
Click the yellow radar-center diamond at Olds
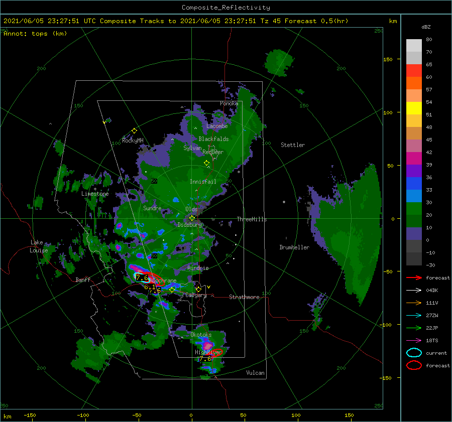[x=192, y=218]
